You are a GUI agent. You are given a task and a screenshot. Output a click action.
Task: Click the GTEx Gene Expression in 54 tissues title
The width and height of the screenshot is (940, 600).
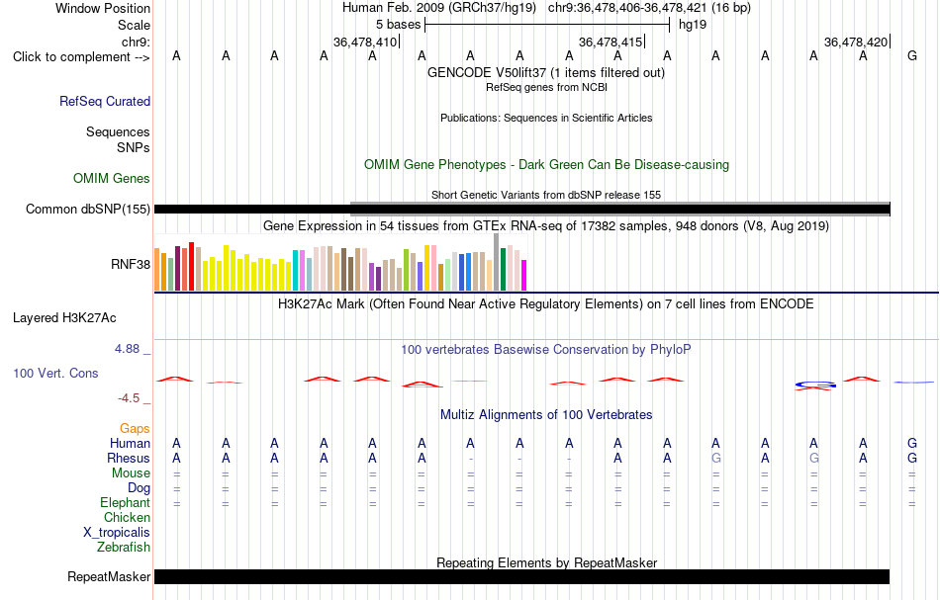(546, 225)
